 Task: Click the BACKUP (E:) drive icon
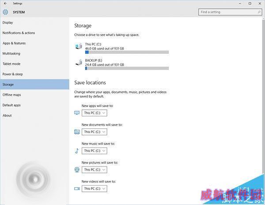pyautogui.click(x=79, y=62)
